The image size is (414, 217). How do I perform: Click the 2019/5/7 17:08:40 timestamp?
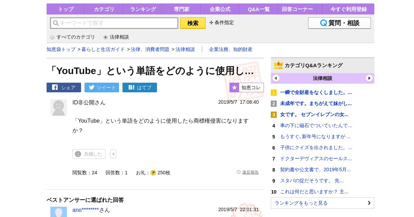click(238, 102)
